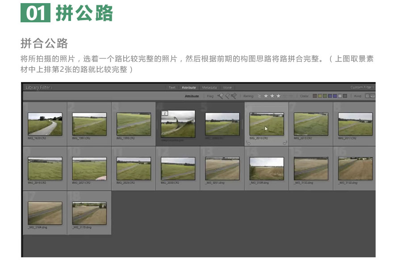This screenshot has height=260, width=402.
Task: Select thumbnail _MG_3132.dng
Action: pyautogui.click(x=311, y=169)
